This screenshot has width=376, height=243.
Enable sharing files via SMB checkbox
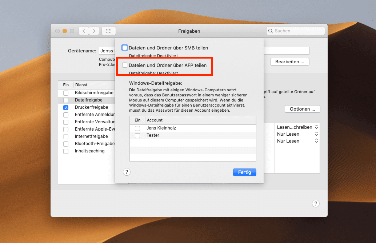(x=125, y=48)
